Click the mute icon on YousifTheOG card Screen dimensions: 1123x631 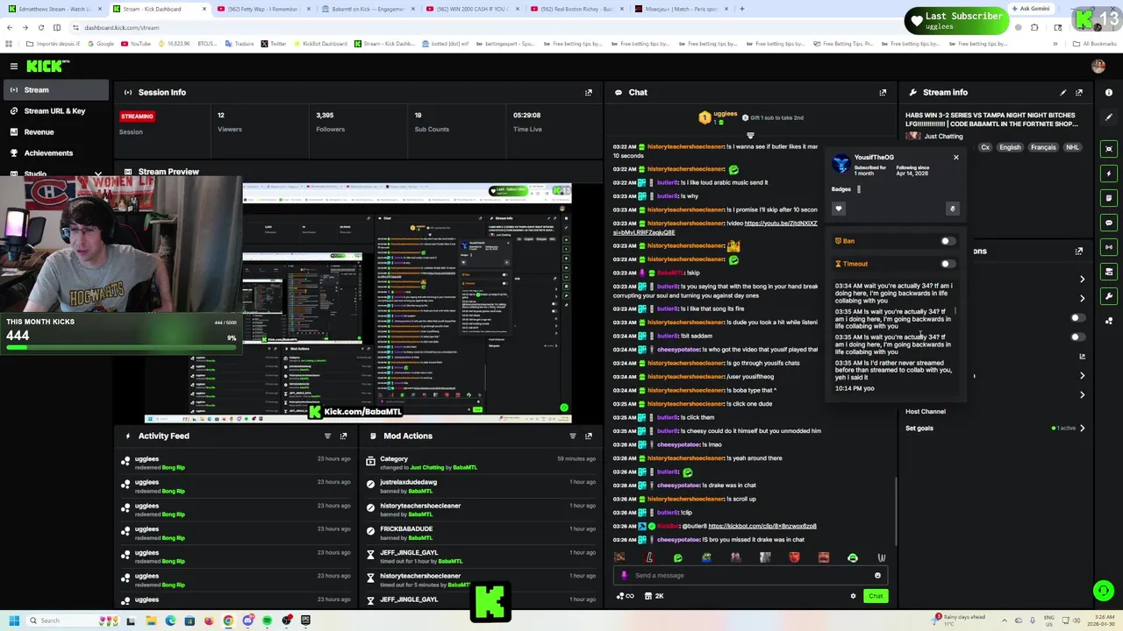click(952, 209)
